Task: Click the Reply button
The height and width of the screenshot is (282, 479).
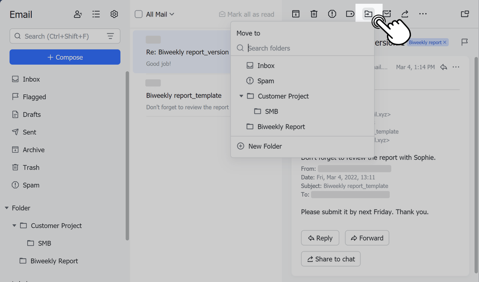Action: click(320, 238)
